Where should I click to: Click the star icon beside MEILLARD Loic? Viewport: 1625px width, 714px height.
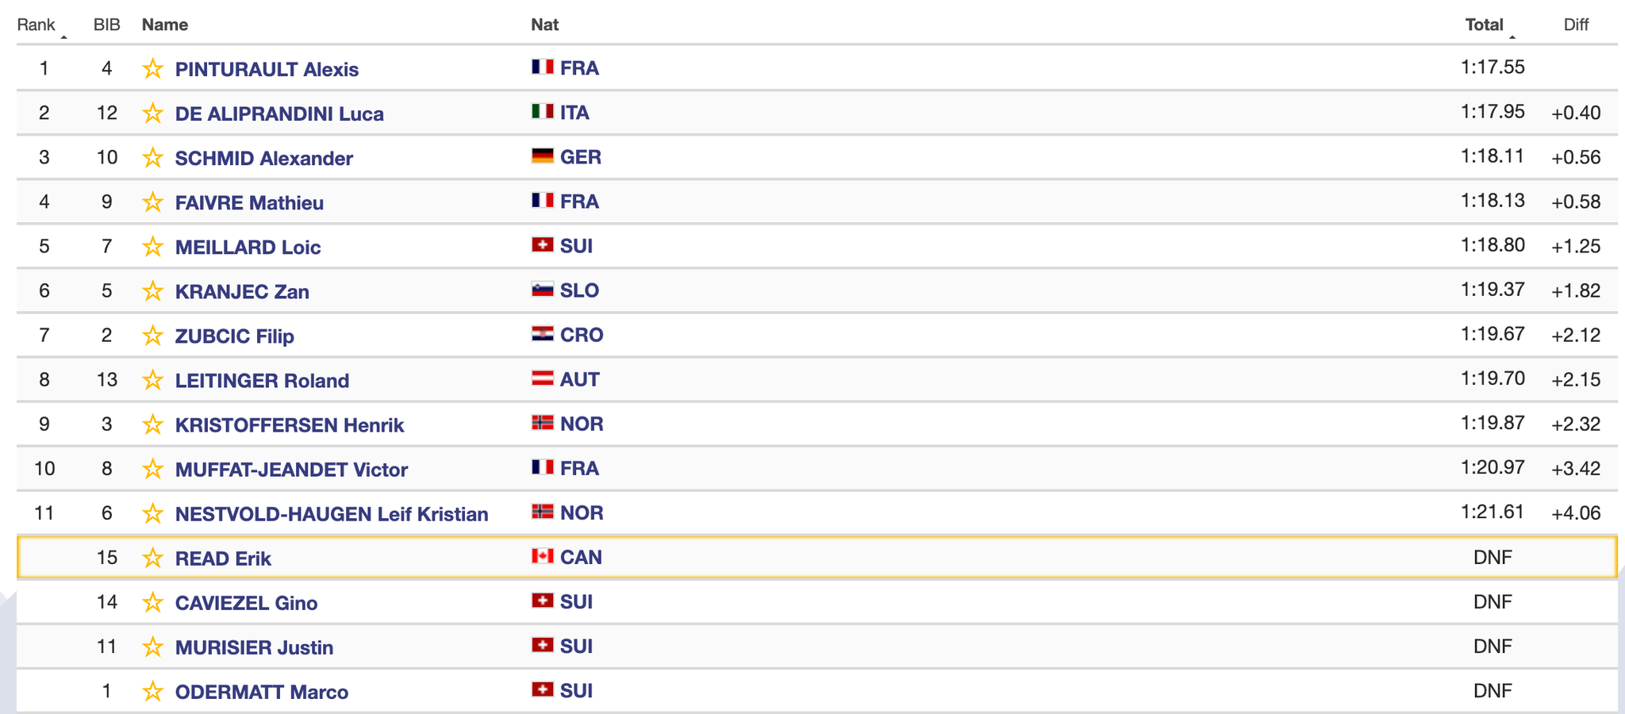152,247
